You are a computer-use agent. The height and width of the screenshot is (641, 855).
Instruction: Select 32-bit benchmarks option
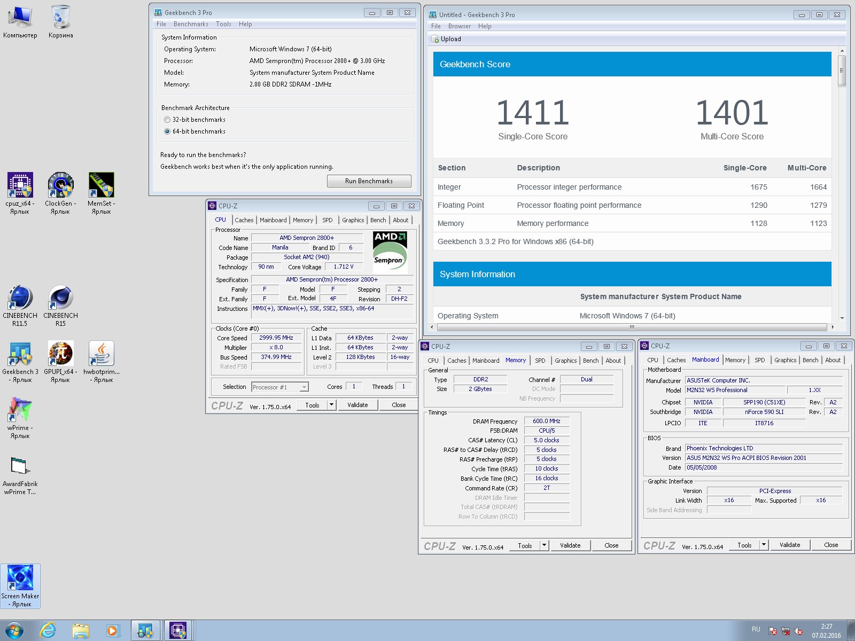point(167,120)
